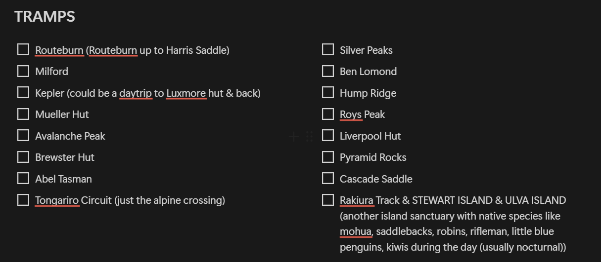The height and width of the screenshot is (262, 601).
Task: Click the plus icon to add a block
Action: point(294,136)
